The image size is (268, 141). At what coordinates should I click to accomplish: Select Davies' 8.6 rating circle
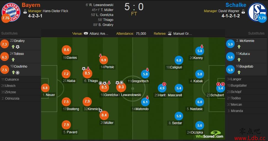point(66,50)
